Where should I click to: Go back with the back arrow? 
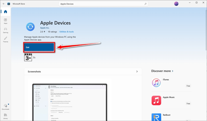[4, 4]
